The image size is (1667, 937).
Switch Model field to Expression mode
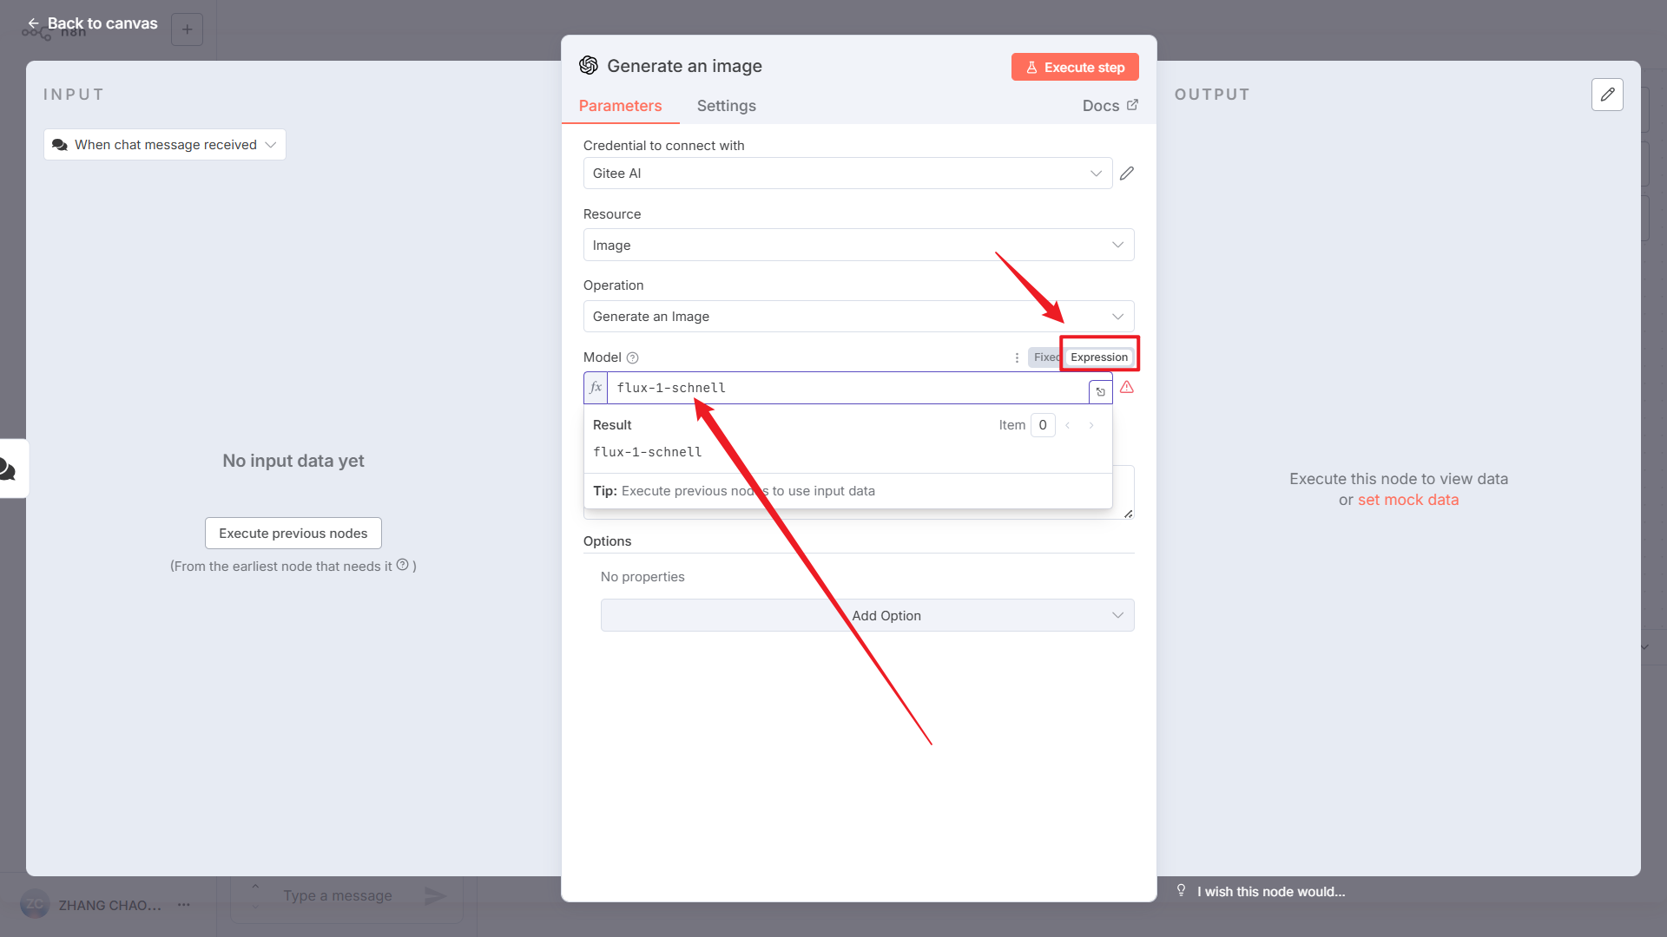pyautogui.click(x=1098, y=357)
